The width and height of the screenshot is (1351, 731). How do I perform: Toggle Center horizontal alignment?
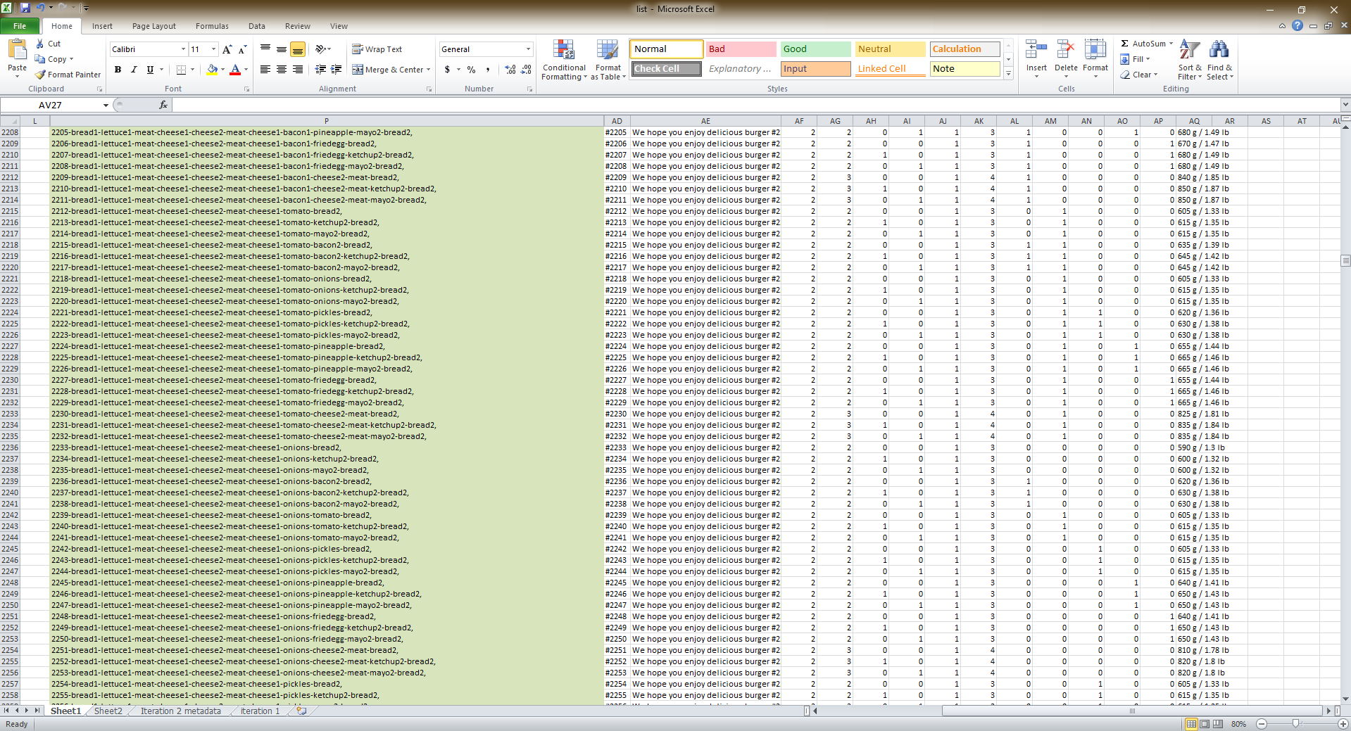282,70
